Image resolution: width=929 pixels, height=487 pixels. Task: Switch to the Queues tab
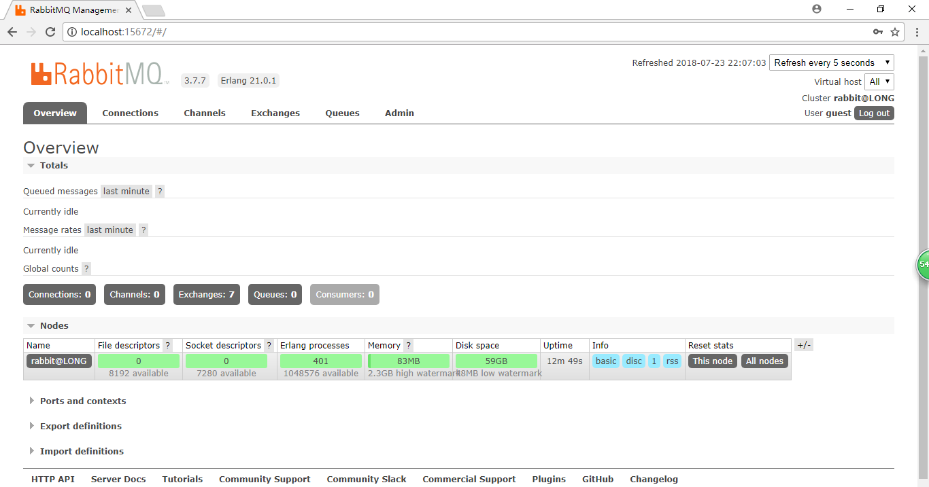342,113
